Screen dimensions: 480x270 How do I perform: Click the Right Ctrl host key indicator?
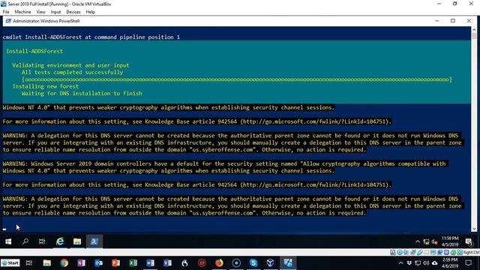coord(471,253)
